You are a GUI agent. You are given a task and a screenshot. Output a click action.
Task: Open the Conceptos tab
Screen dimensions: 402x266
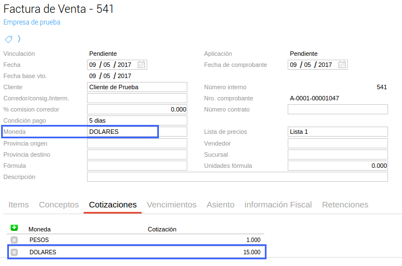pos(59,205)
